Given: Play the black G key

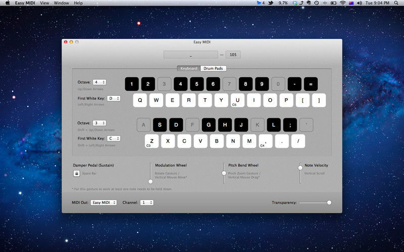Looking at the screenshot, I should tap(209, 125).
